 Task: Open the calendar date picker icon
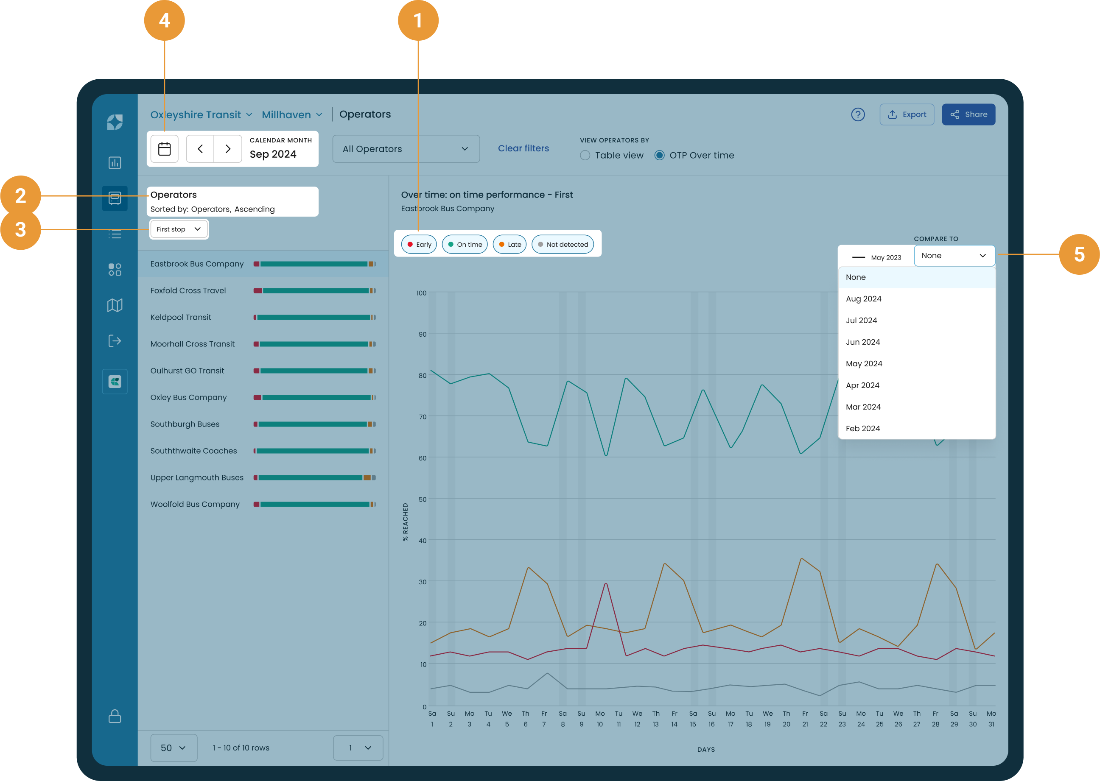(165, 149)
